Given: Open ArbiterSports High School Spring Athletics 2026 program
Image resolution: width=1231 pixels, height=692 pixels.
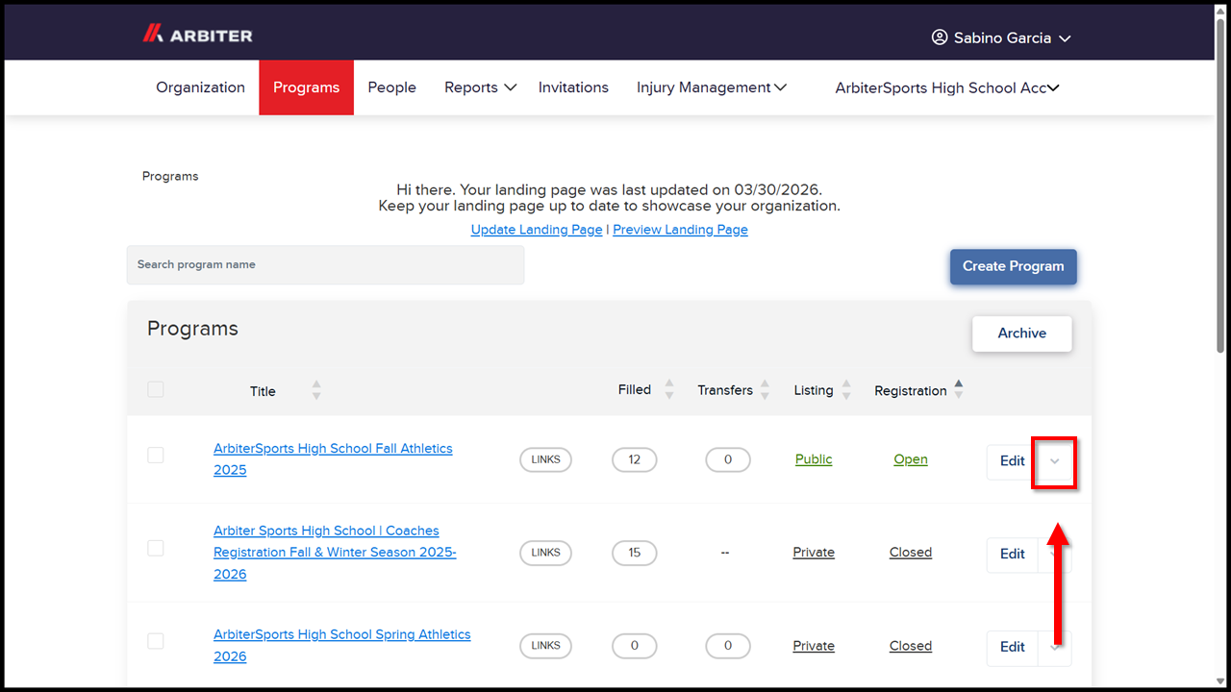Looking at the screenshot, I should (342, 646).
